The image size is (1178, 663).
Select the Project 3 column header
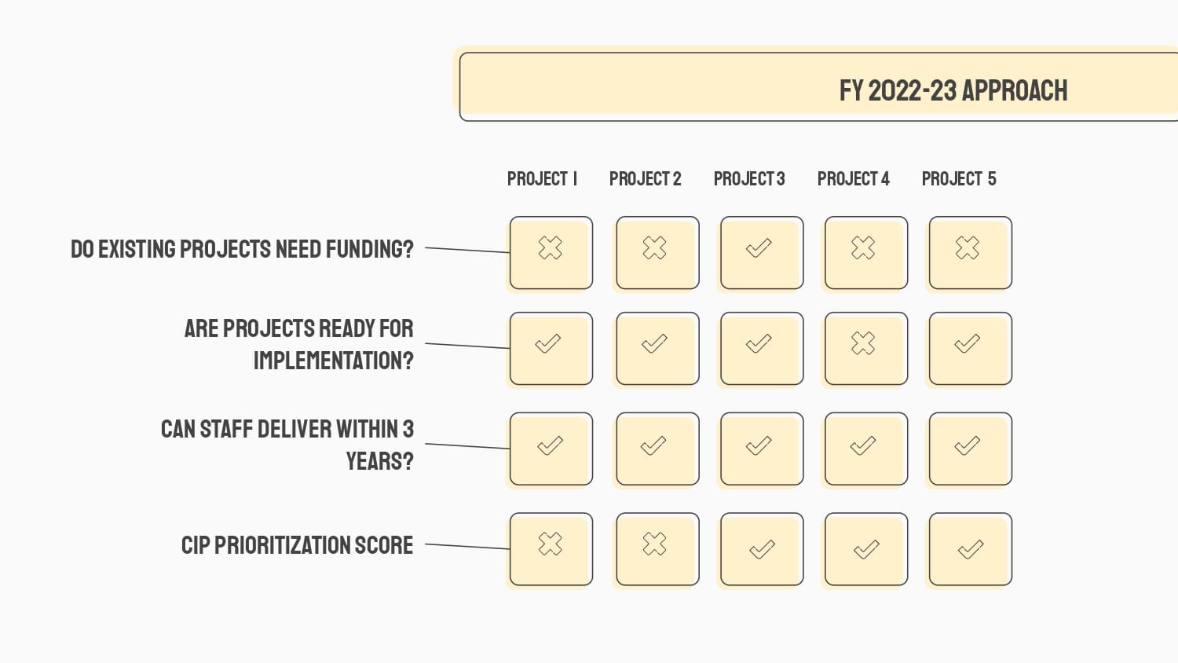pyautogui.click(x=749, y=179)
